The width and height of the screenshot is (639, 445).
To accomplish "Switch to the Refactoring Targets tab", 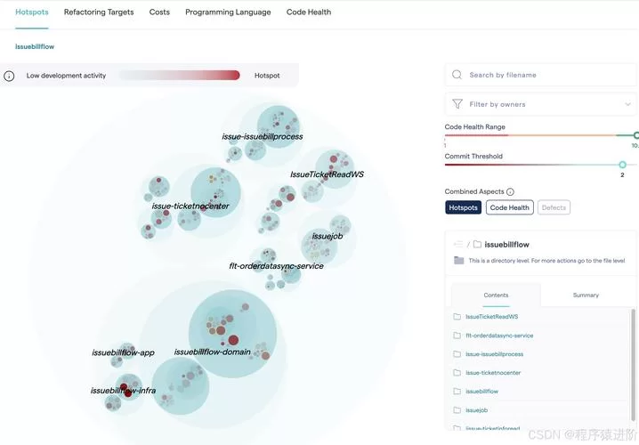I will coord(99,12).
